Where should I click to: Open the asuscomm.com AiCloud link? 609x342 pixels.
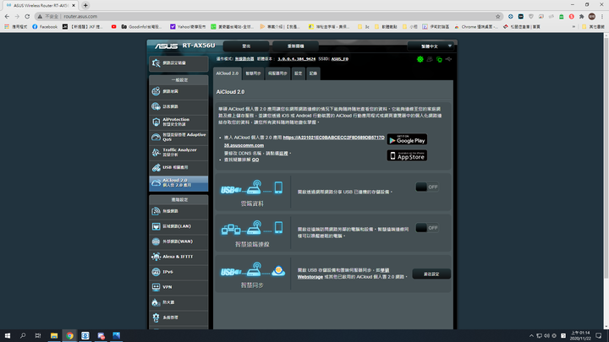tap(304, 142)
